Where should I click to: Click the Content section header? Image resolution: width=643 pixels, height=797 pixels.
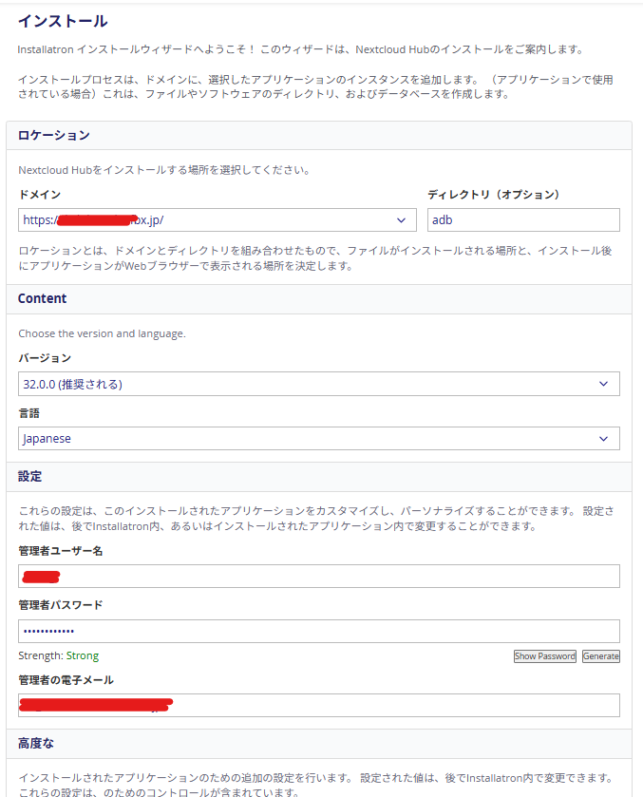[x=319, y=299]
